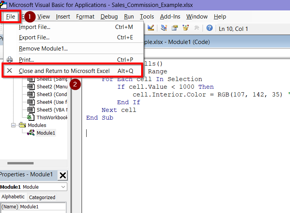Viewport: 290px width, 213px height.
Task: Open the Help menu
Action: pyautogui.click(x=220, y=17)
